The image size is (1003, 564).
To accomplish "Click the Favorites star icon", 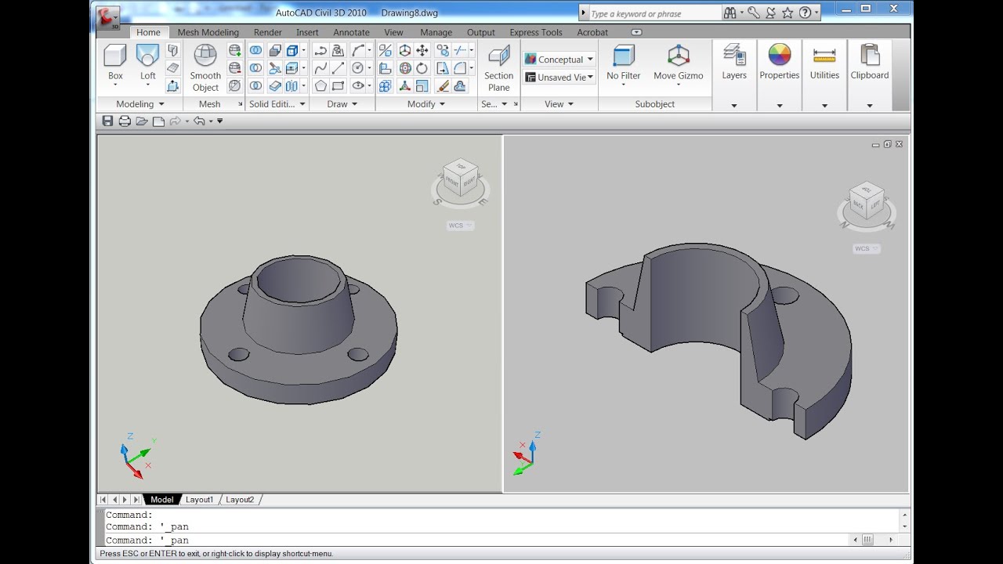I will (788, 13).
